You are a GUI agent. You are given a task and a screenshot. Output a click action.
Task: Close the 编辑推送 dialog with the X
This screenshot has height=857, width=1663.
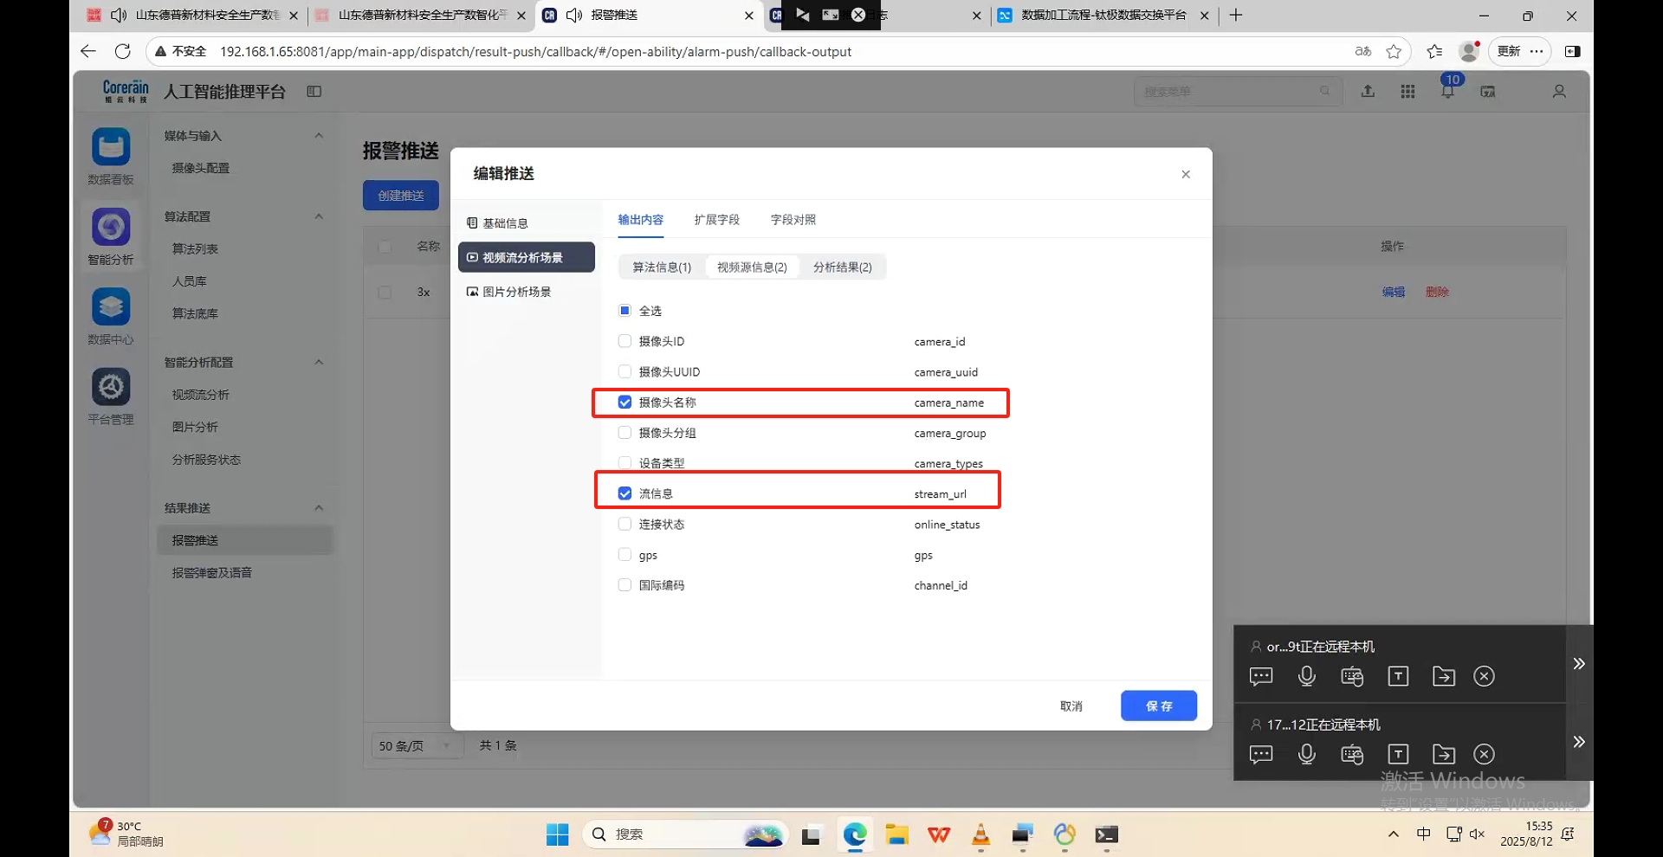click(1186, 174)
